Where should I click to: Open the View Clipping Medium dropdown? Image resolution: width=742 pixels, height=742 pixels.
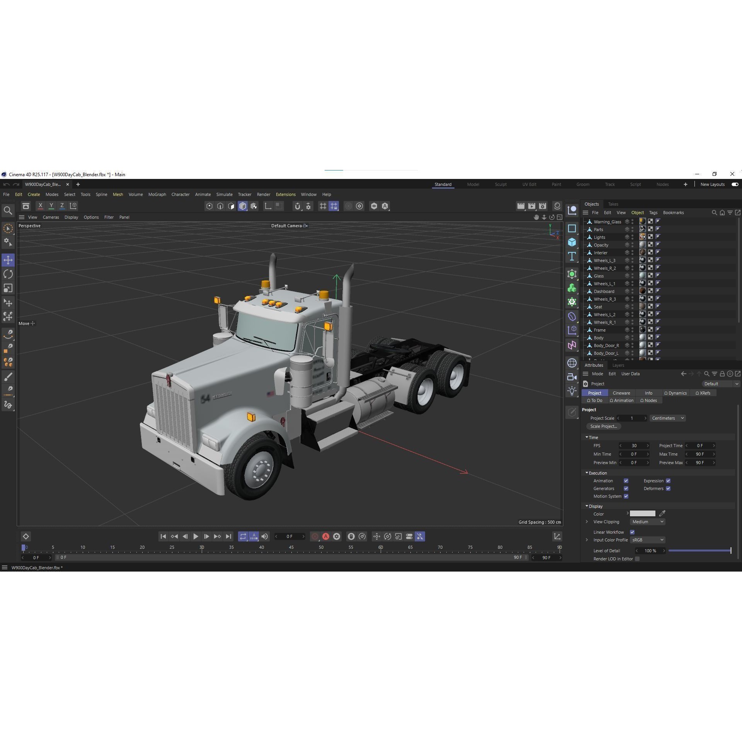pos(647,522)
